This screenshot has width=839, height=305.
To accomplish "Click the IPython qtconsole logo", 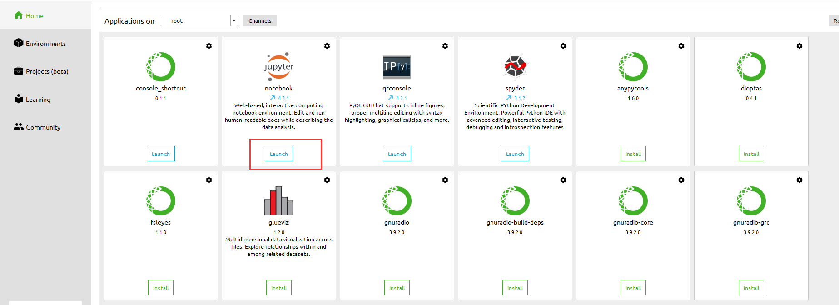I will click(x=397, y=67).
